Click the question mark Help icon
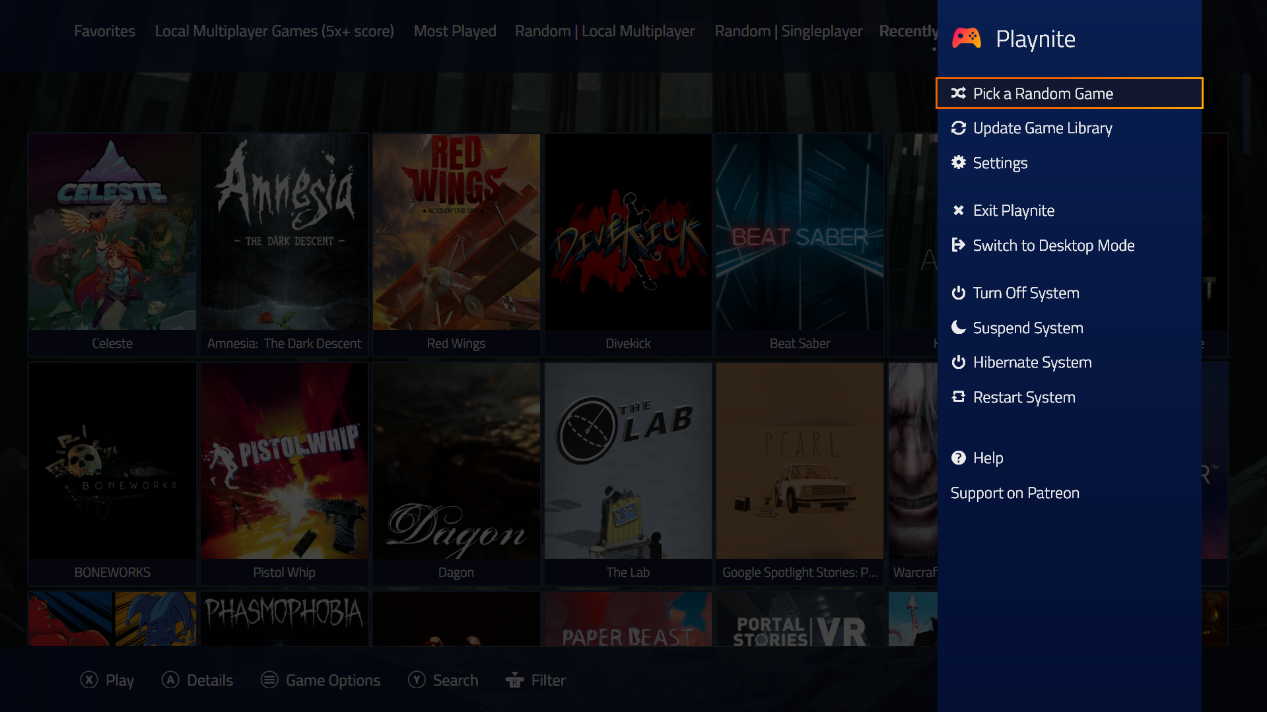The height and width of the screenshot is (712, 1267). (959, 457)
